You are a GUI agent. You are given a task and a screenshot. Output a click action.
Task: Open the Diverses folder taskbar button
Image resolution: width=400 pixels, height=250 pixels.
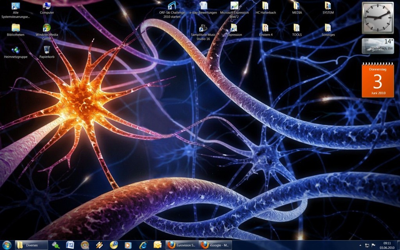click(31, 245)
